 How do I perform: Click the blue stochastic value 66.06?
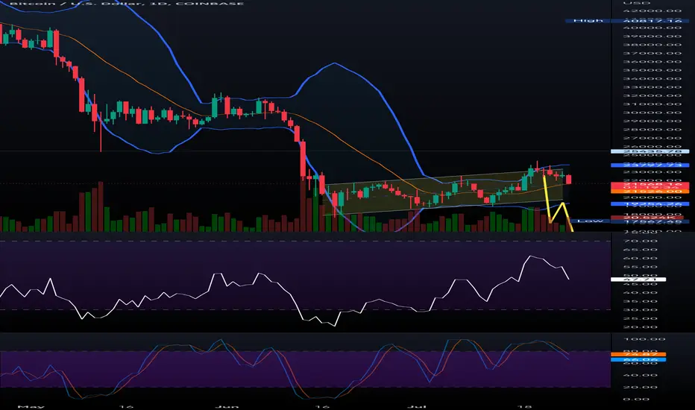click(638, 359)
